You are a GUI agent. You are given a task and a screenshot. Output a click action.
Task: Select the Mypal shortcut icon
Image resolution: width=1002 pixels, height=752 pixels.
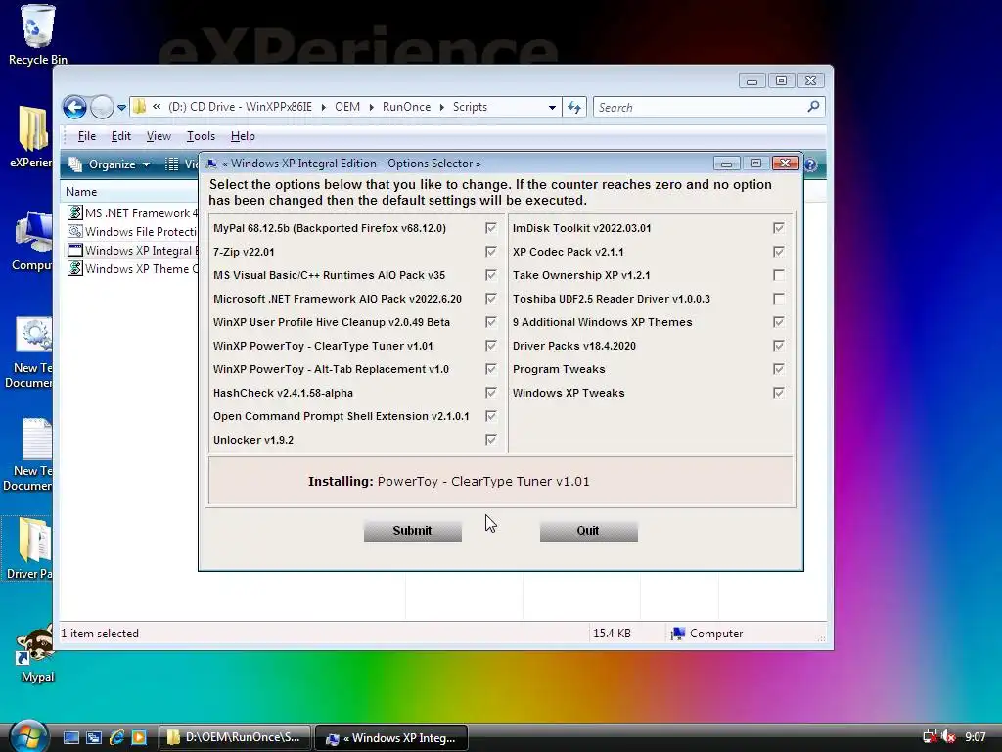point(35,644)
